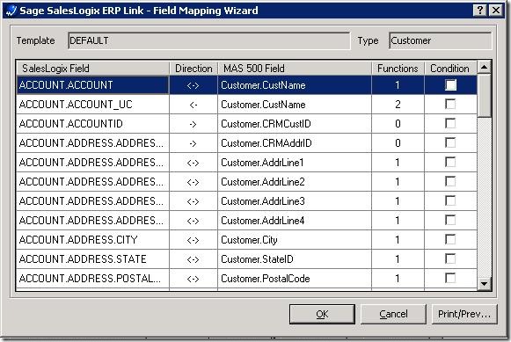Click the bidirectional arrow for Customer.City
The height and width of the screenshot is (342, 511).
[193, 240]
